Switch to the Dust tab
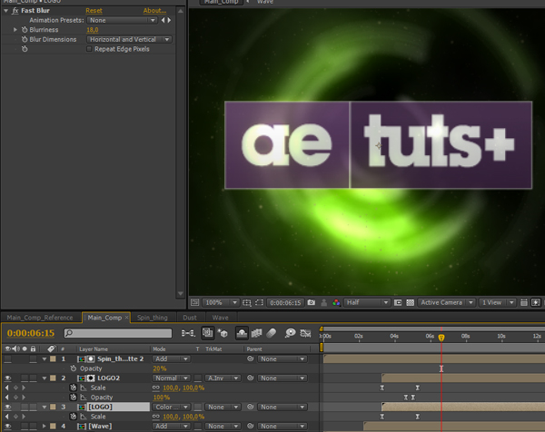The width and height of the screenshot is (545, 432). pos(190,318)
